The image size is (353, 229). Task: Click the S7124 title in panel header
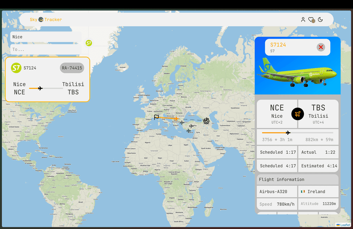[278, 45]
